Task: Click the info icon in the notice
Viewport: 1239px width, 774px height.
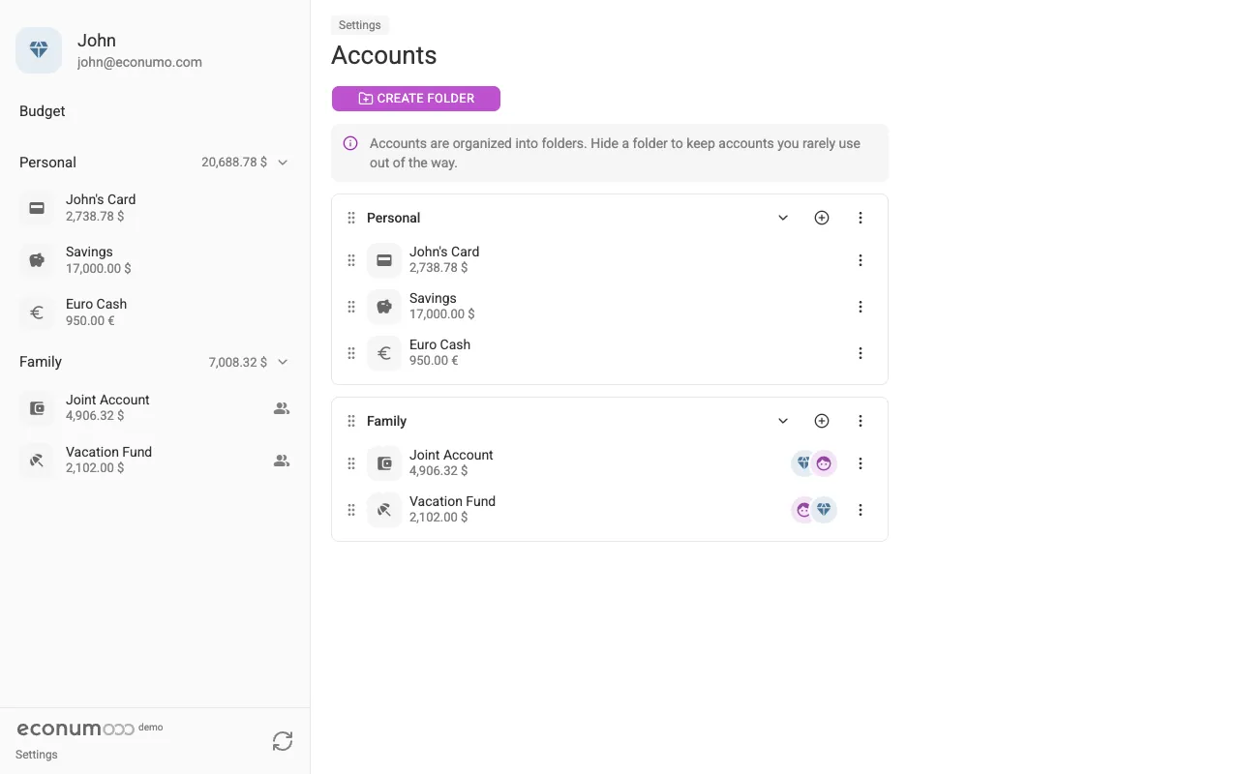Action: 350,143
